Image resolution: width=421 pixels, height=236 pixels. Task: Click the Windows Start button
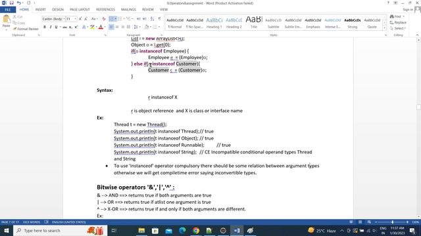[7, 230]
